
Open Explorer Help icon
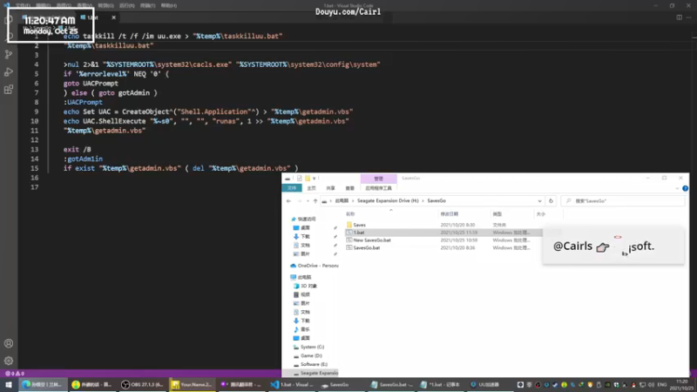point(685,188)
